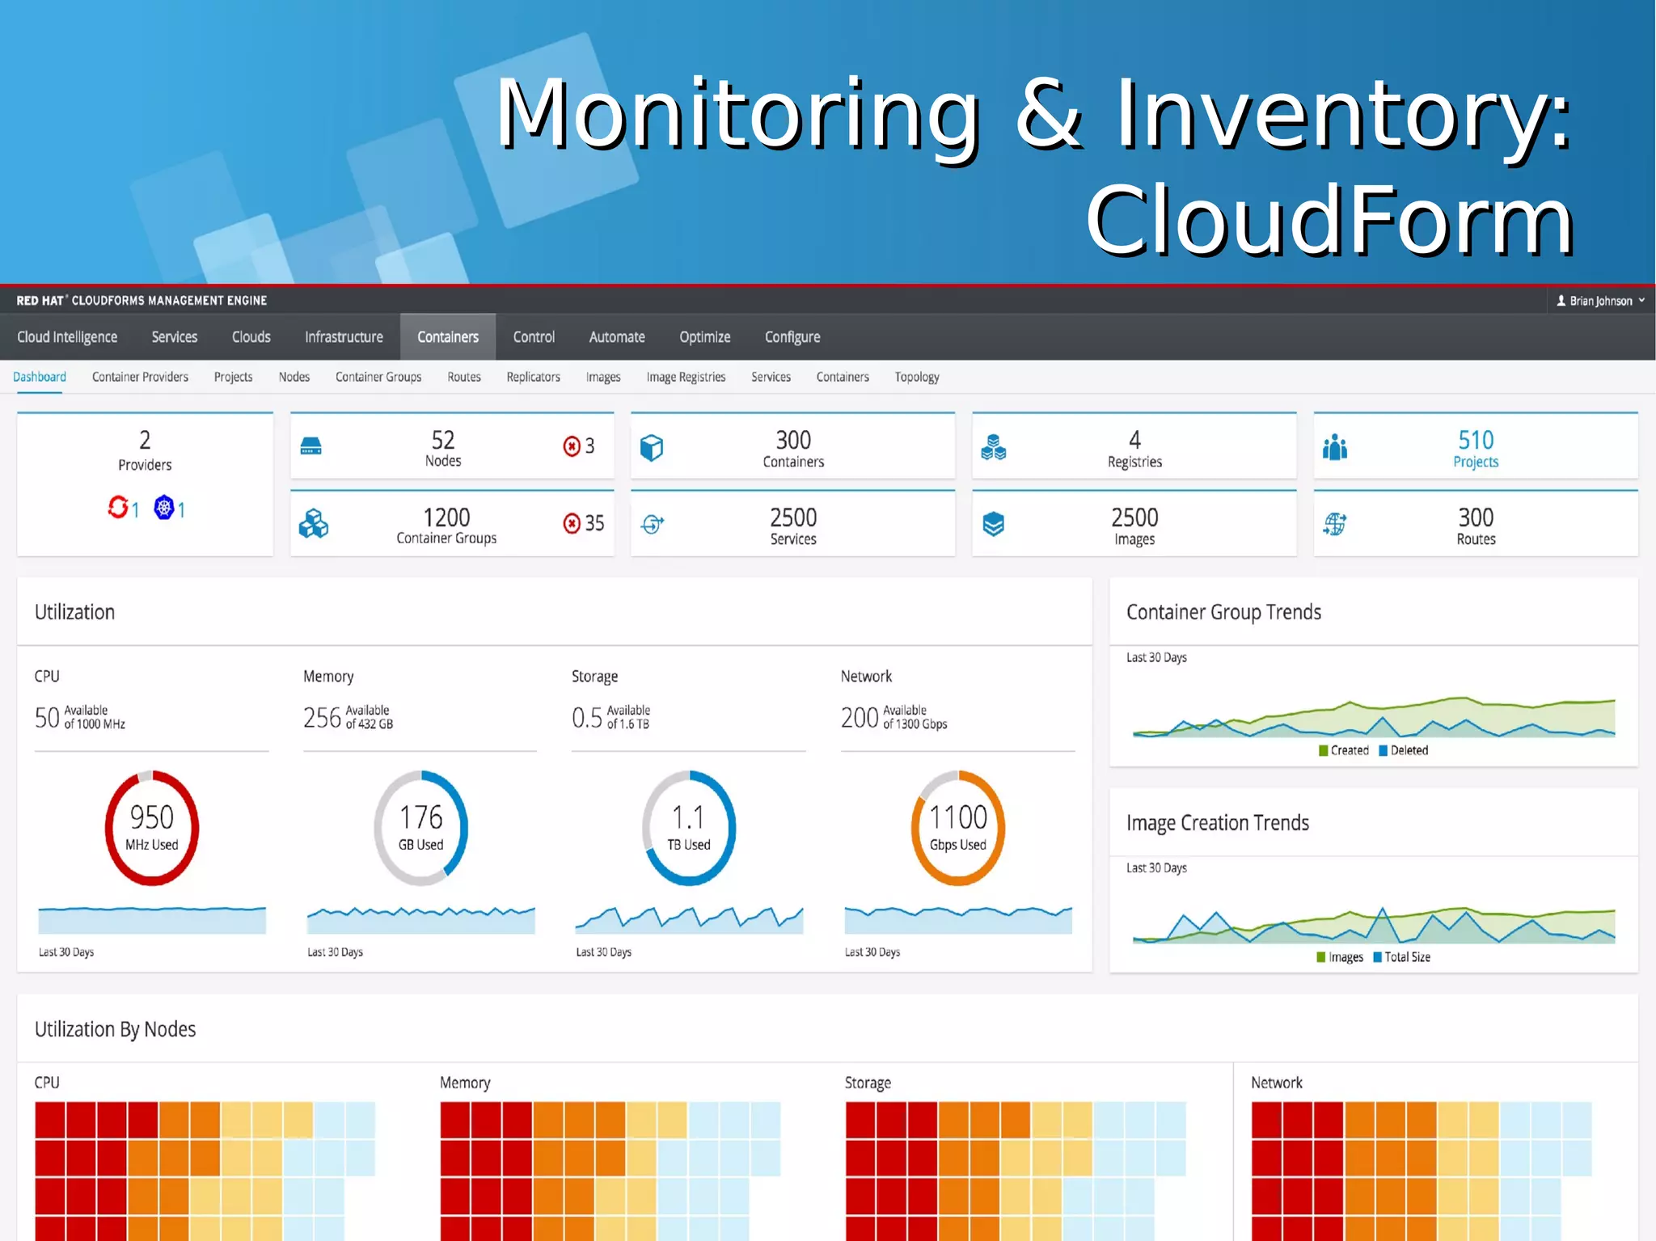Open the 2500 Services card
The height and width of the screenshot is (1241, 1656).
[792, 523]
